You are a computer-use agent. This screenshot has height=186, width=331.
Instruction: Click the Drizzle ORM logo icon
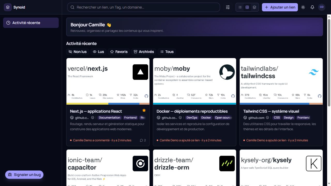[x=227, y=164]
